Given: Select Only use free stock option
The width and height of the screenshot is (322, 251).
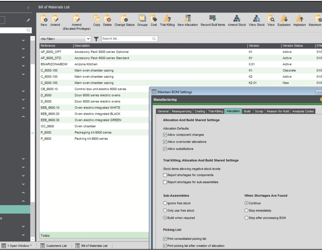Looking at the screenshot, I should 165,211.
